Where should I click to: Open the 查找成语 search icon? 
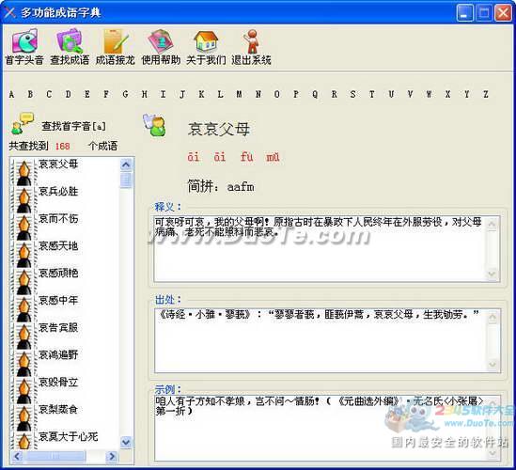pyautogui.click(x=70, y=41)
